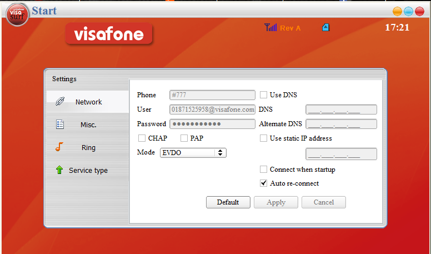
Task: Click the DNS address field
Action: click(x=341, y=109)
